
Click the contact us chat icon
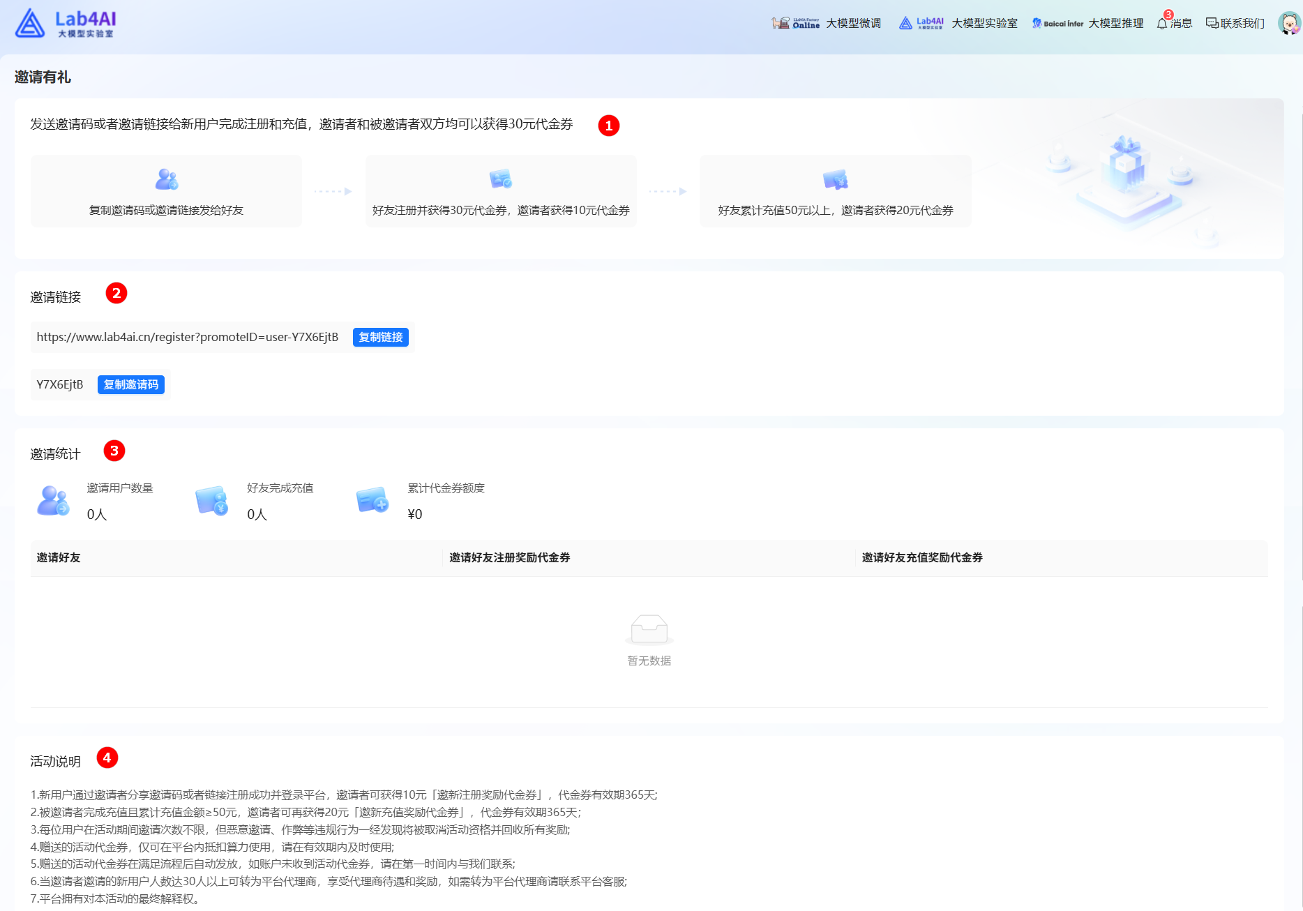[x=1212, y=24]
